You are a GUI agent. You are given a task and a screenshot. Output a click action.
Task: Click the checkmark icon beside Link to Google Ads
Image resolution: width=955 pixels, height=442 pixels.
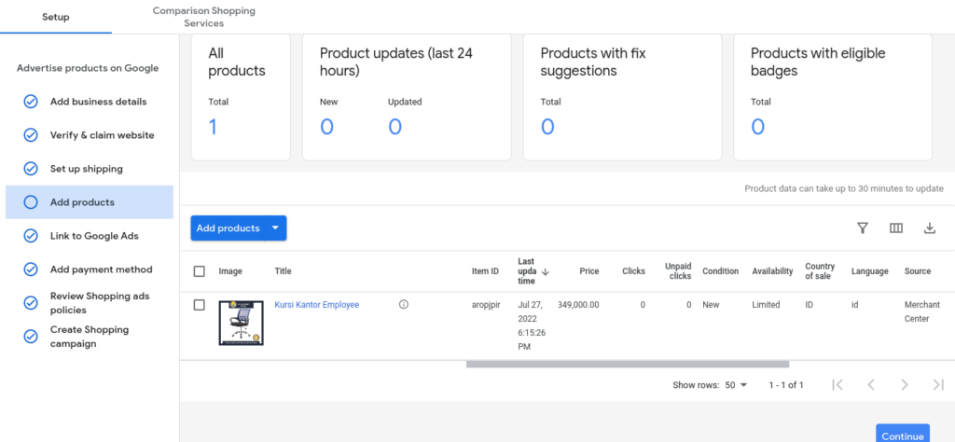(31, 236)
